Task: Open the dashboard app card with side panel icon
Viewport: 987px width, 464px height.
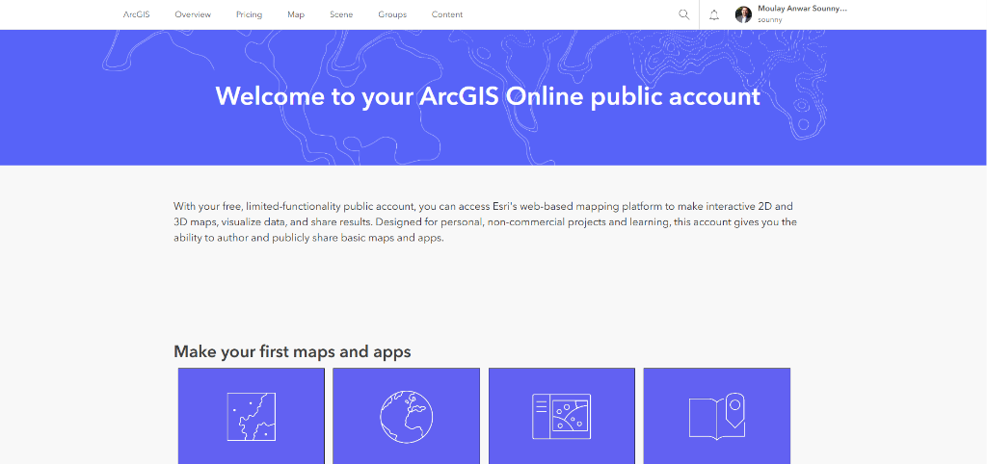Action: pyautogui.click(x=562, y=416)
